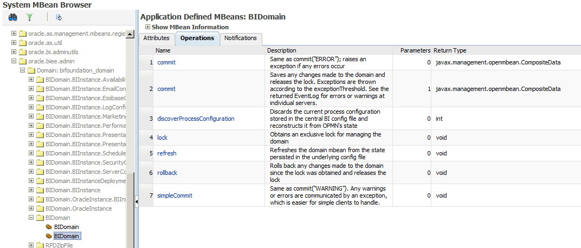Expand the BIDomain.OracleInstance.BIInstance node
581x248 pixels.
point(31,199)
